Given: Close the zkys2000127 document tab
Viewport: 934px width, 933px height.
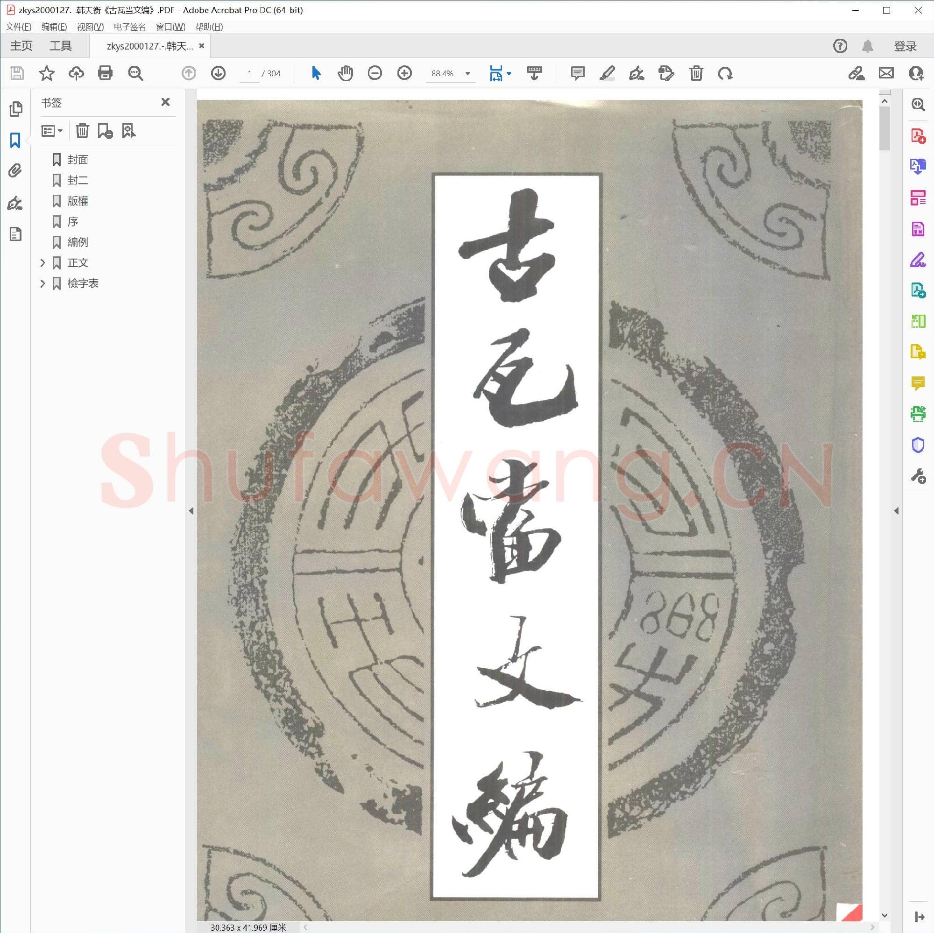Looking at the screenshot, I should click(202, 46).
